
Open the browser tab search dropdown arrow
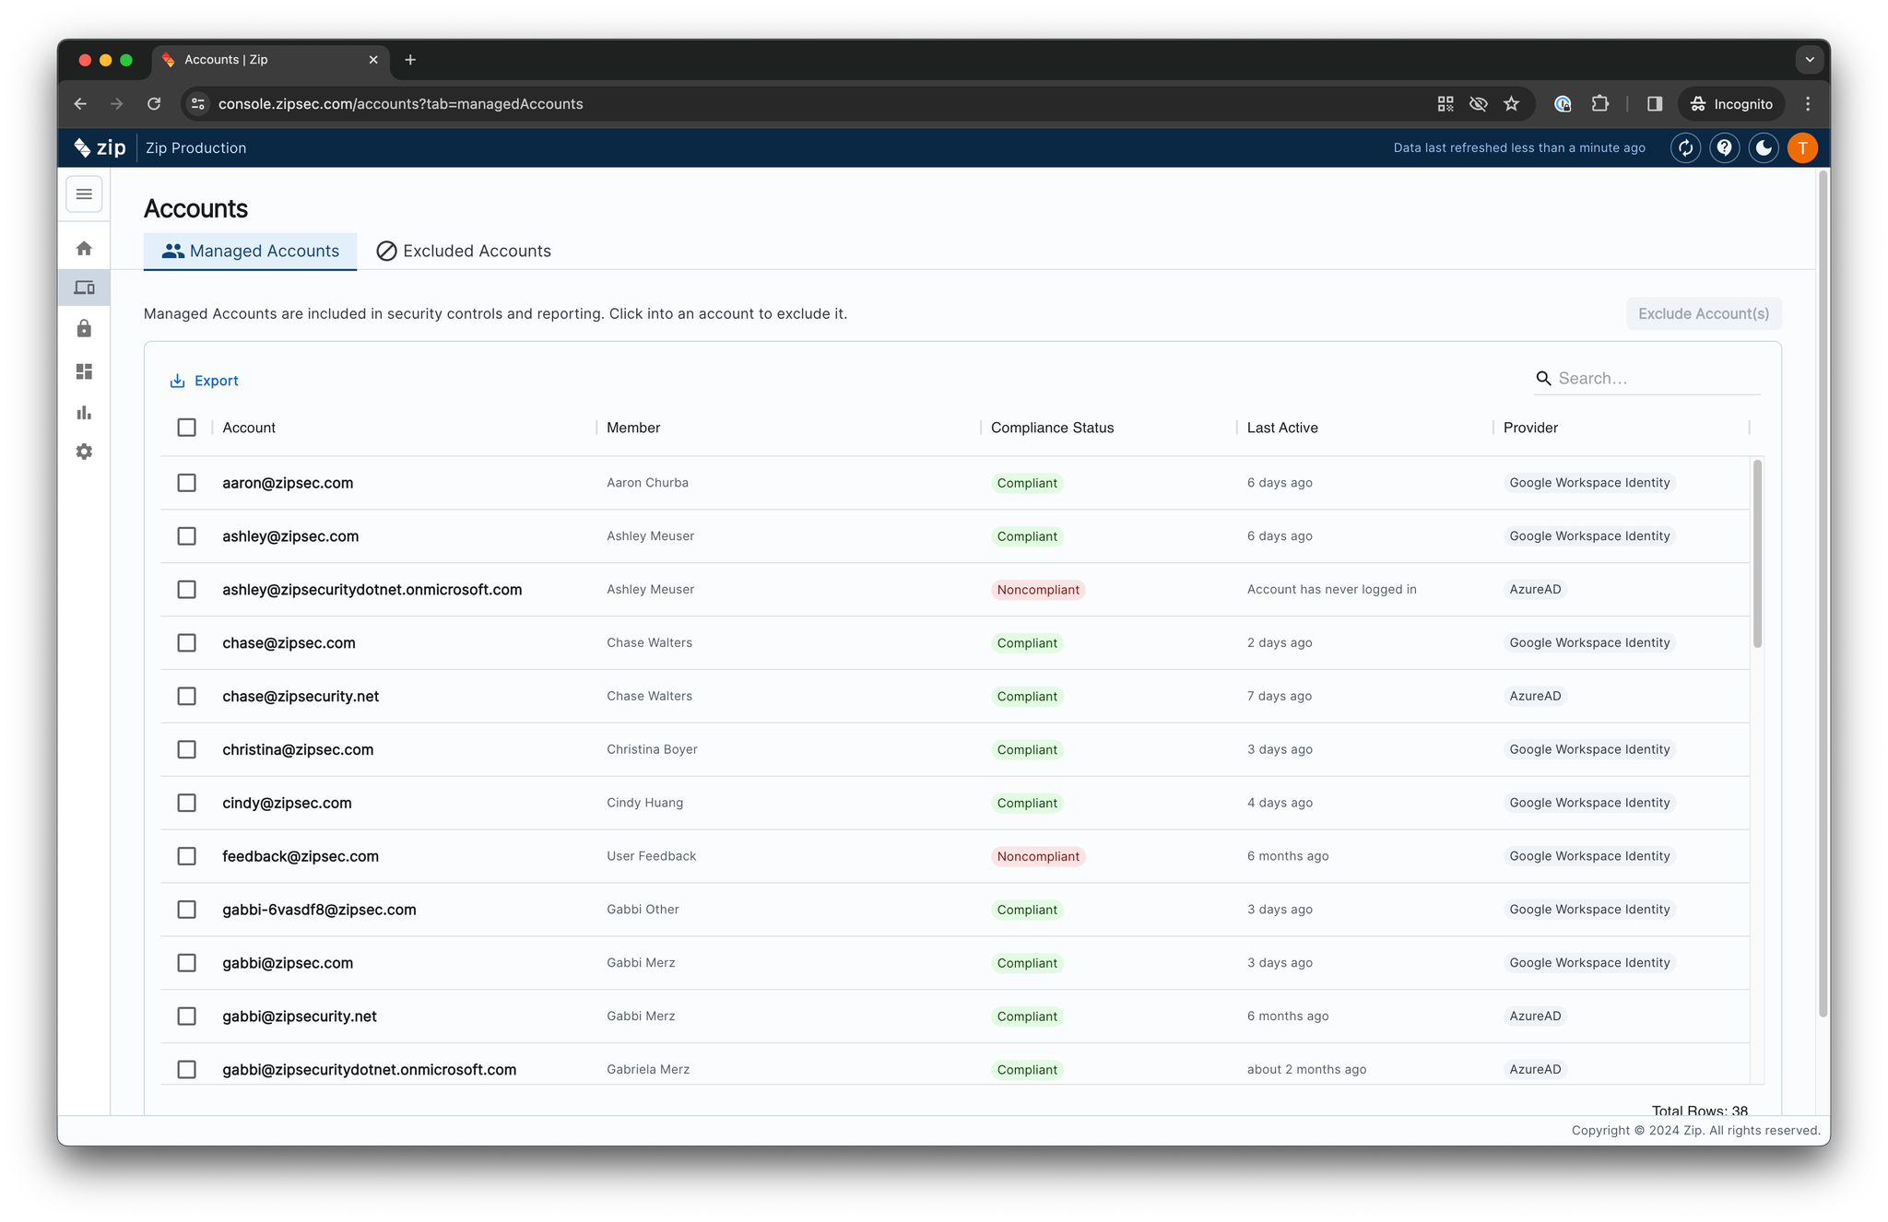point(1810,60)
